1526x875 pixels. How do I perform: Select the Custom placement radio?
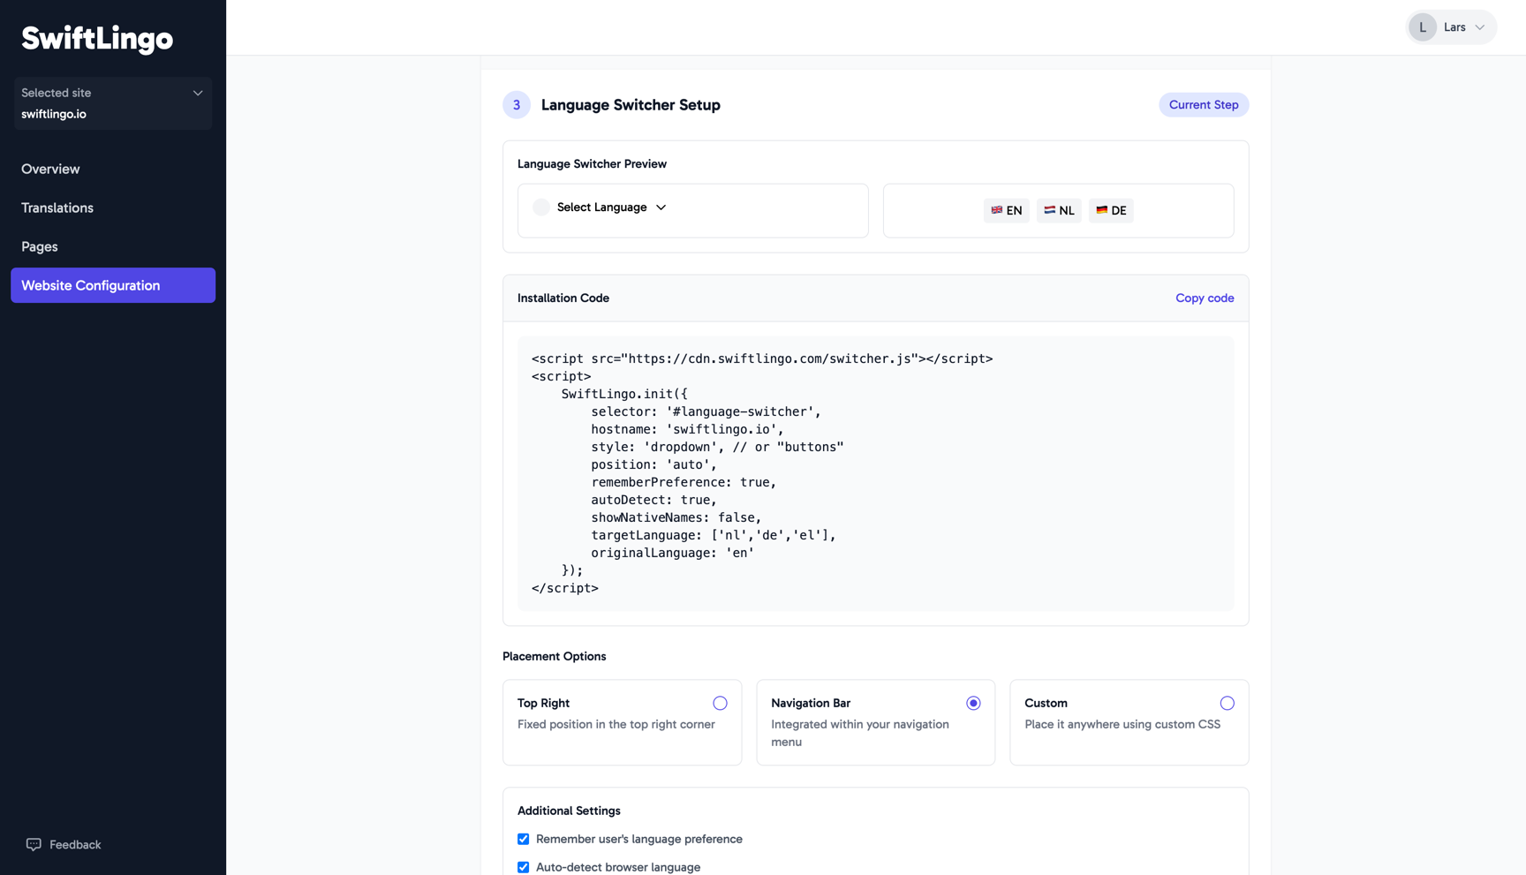(1227, 704)
